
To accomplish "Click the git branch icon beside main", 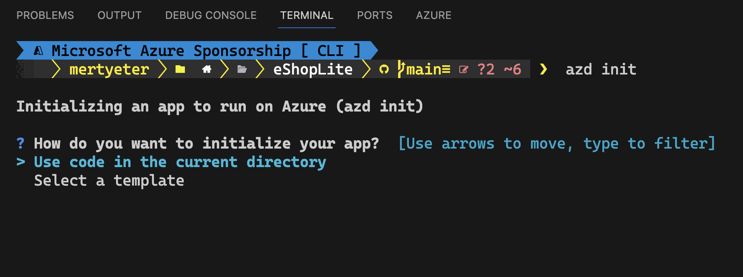I will coord(401,69).
